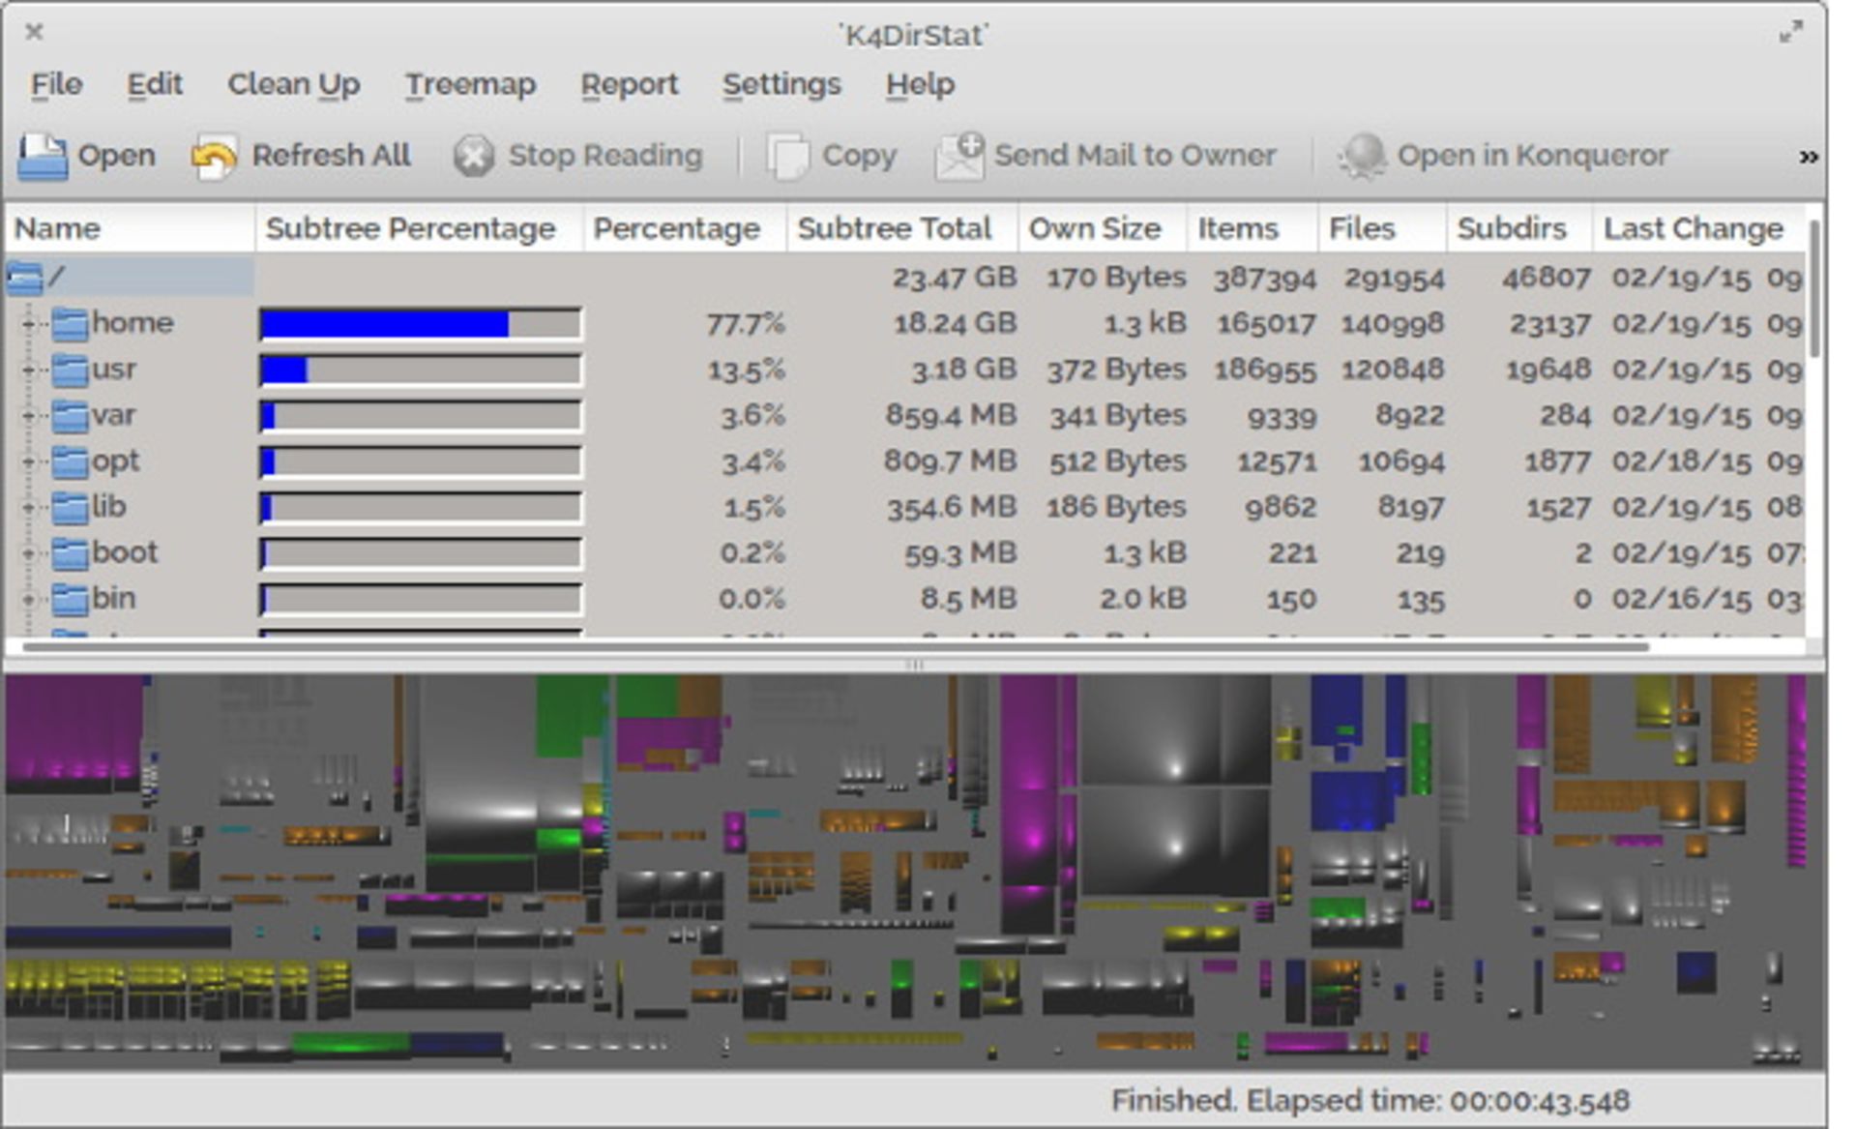Click the home folder icon
Screen dimensions: 1857x1129
pyautogui.click(x=70, y=323)
